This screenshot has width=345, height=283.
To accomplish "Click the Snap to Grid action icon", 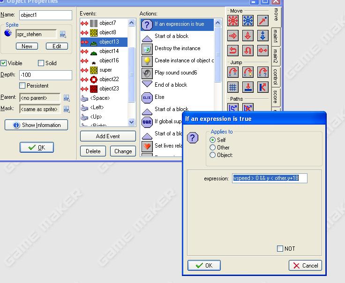I will [x=233, y=87].
